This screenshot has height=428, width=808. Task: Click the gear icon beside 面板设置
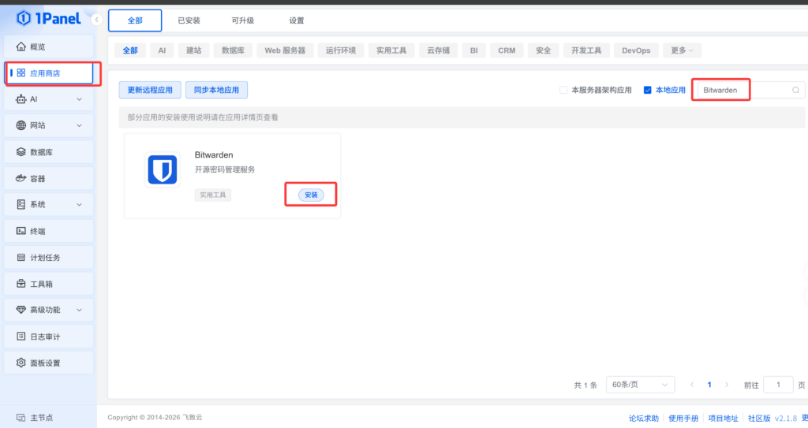click(21, 363)
